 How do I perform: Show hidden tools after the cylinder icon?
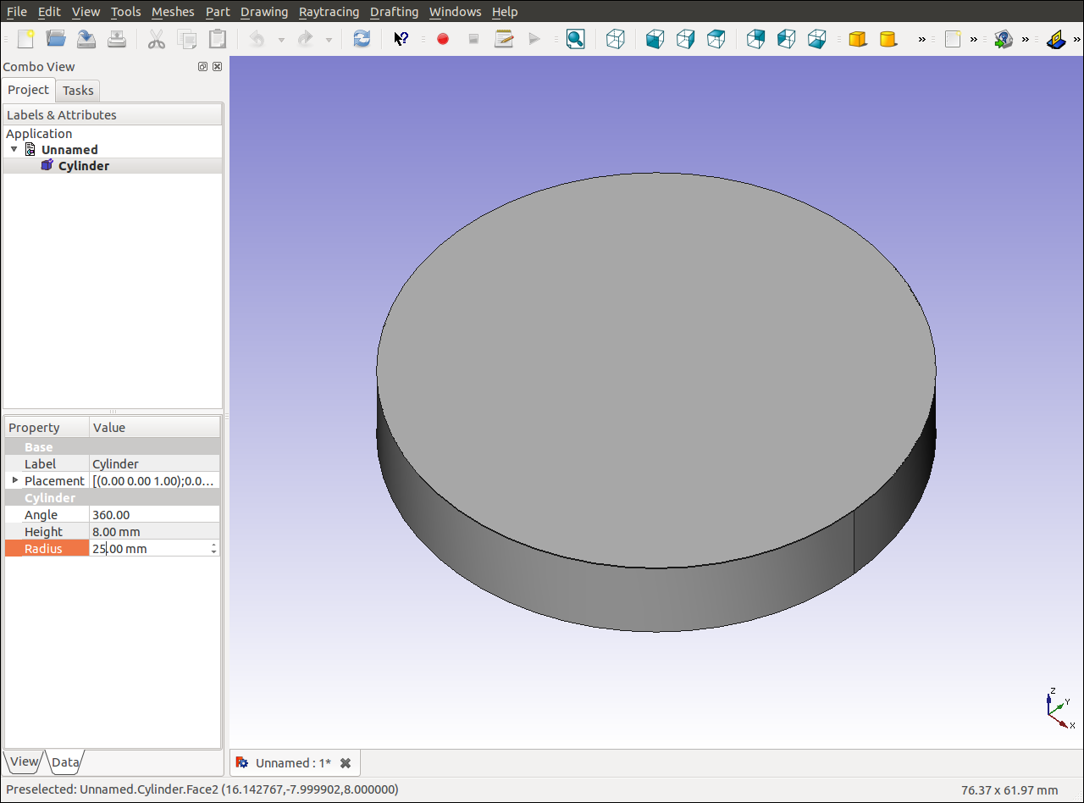coord(922,39)
